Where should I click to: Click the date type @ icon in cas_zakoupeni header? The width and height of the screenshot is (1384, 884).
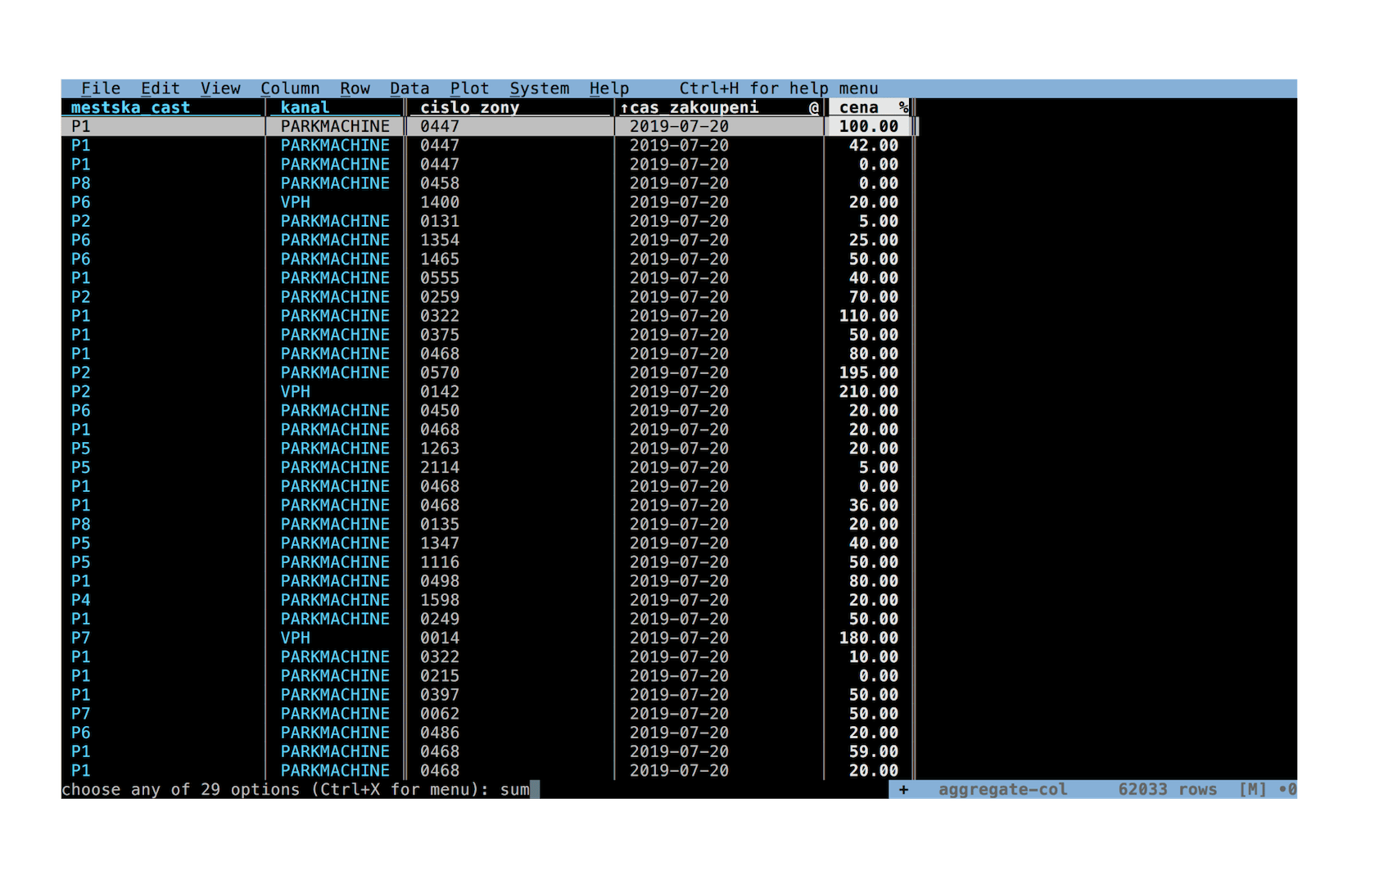(814, 107)
